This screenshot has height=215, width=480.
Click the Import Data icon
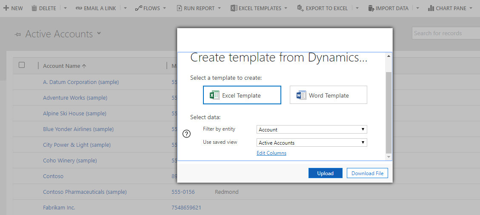point(371,8)
